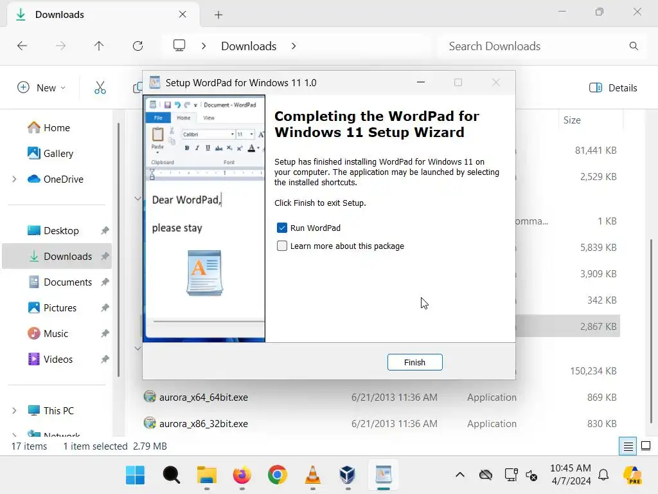Select the aurora_x64_64bit.exe file
This screenshot has width=658, height=494.
point(204,397)
